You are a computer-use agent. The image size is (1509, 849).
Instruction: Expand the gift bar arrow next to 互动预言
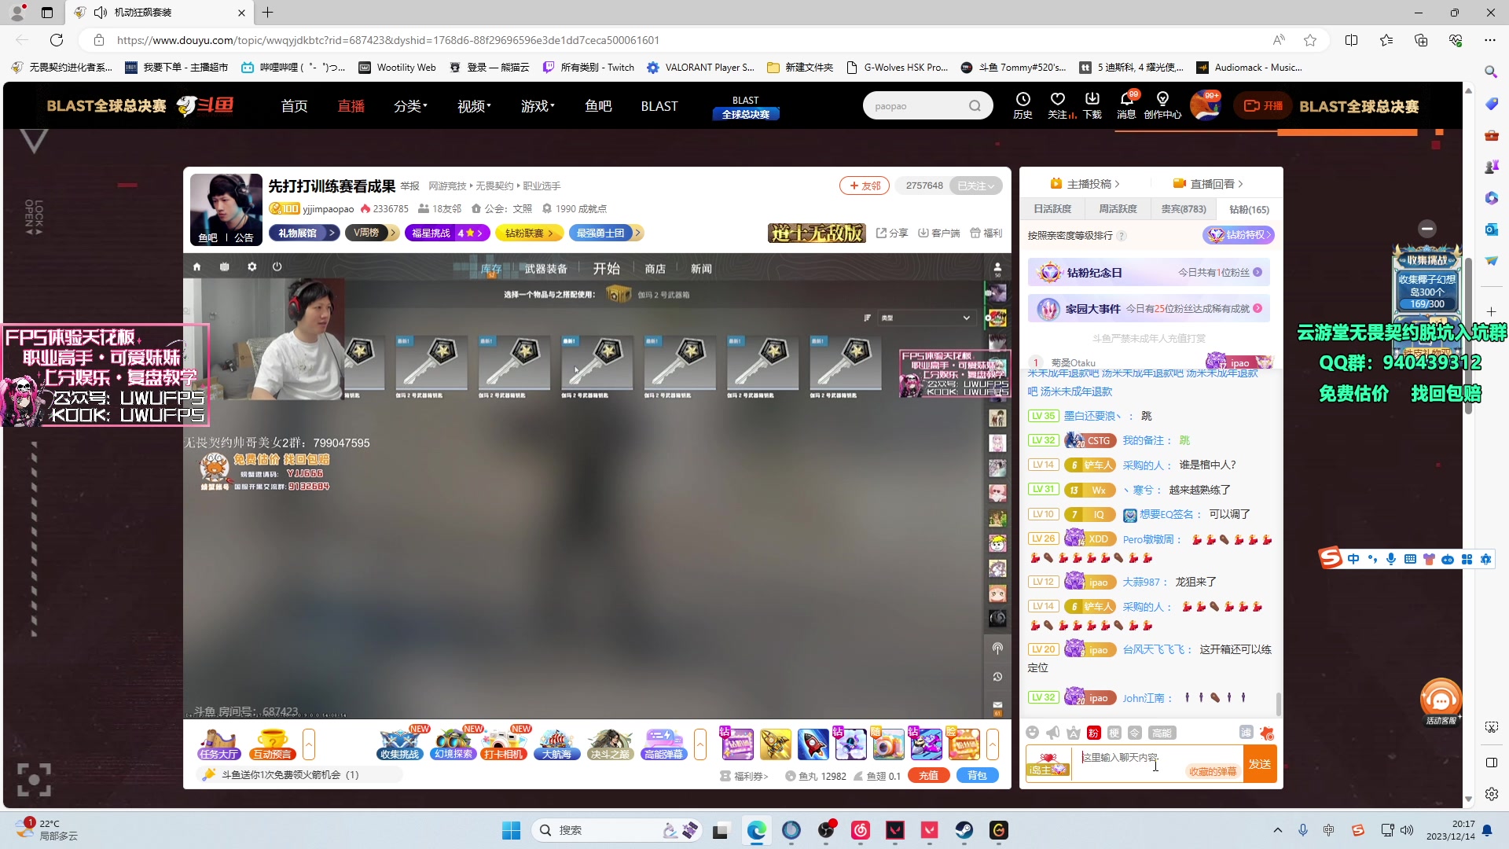310,745
